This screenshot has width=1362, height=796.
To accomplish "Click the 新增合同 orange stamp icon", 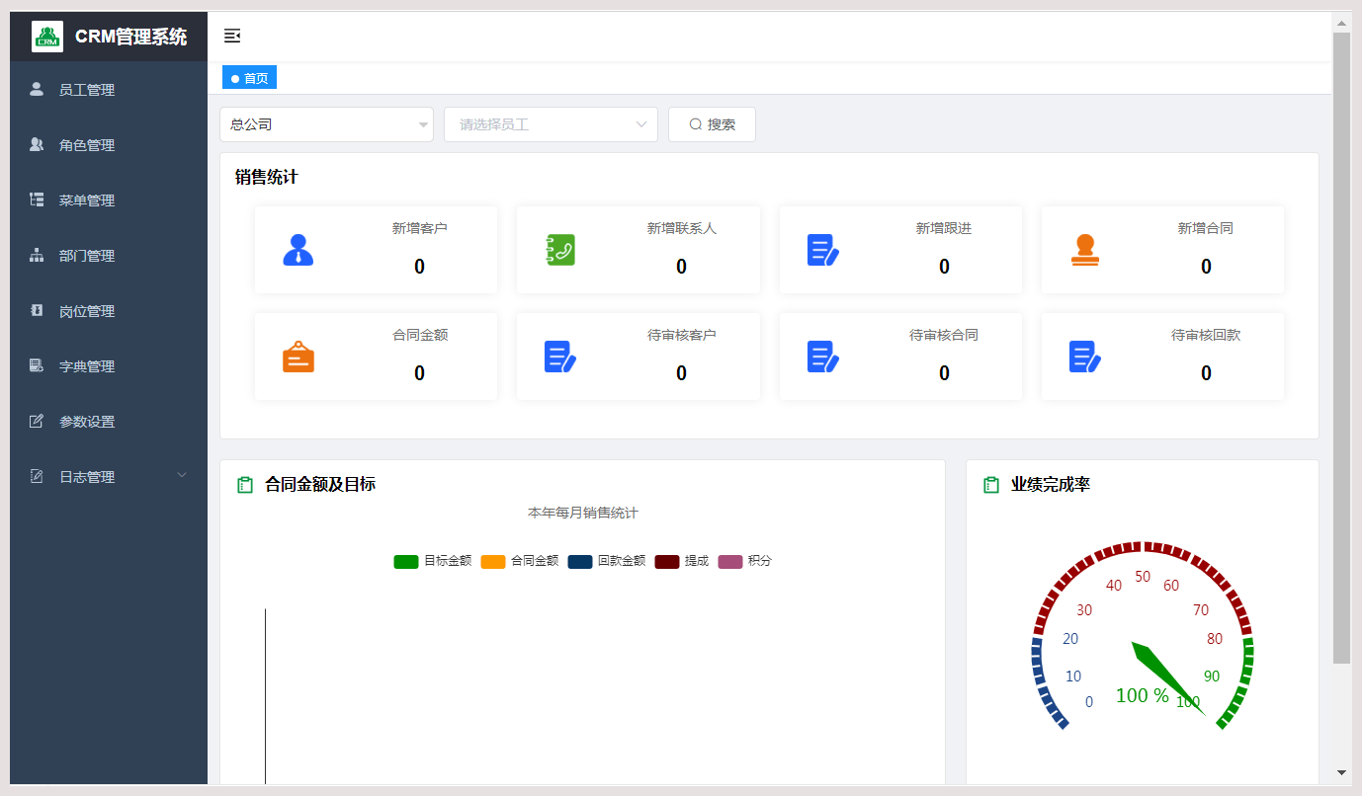I will (1085, 250).
